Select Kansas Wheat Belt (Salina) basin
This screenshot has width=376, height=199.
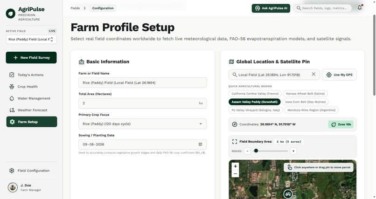(x=305, y=94)
